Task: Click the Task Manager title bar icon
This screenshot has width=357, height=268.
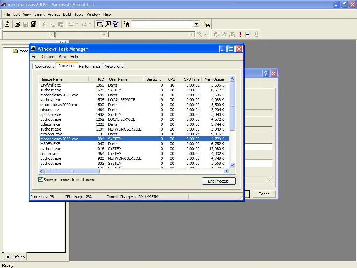Action: click(33, 49)
